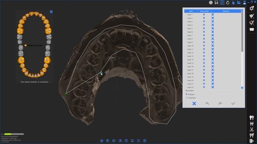
Task: Click the rightmost round view icon at bottom
Action: 145,141
